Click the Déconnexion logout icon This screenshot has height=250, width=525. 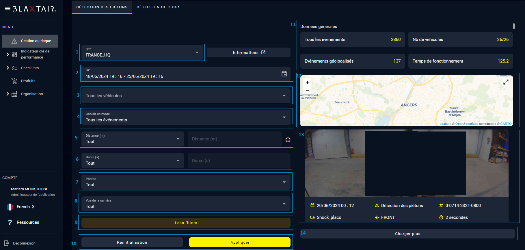click(x=7, y=243)
